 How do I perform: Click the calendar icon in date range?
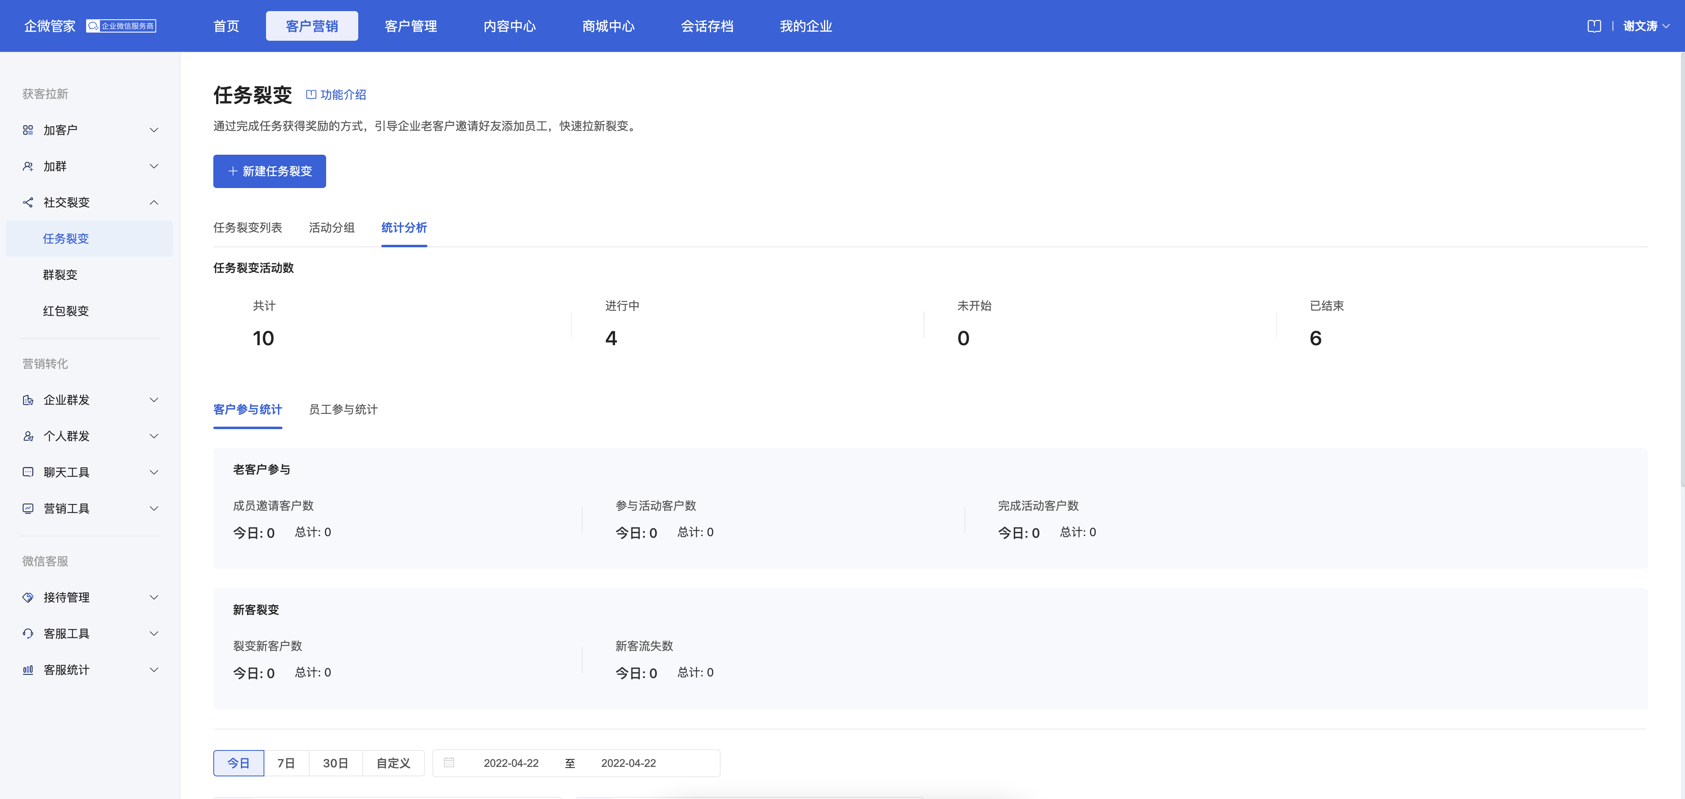[x=449, y=762]
